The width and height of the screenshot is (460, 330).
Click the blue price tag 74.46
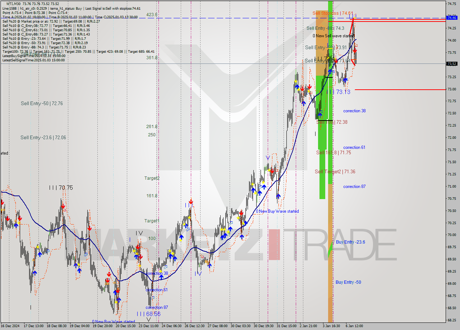[452, 17]
